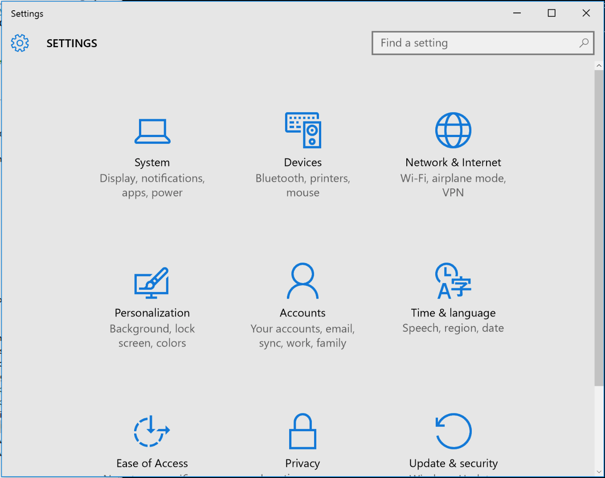This screenshot has width=605, height=478.
Task: Open the Personalization paintbrush icon
Action: pos(152,283)
